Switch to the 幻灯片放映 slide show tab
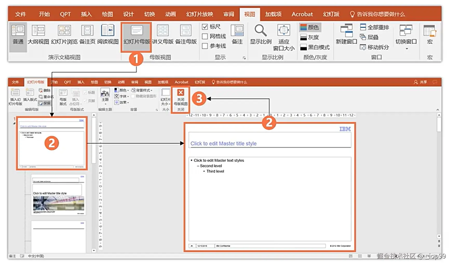 [200, 14]
